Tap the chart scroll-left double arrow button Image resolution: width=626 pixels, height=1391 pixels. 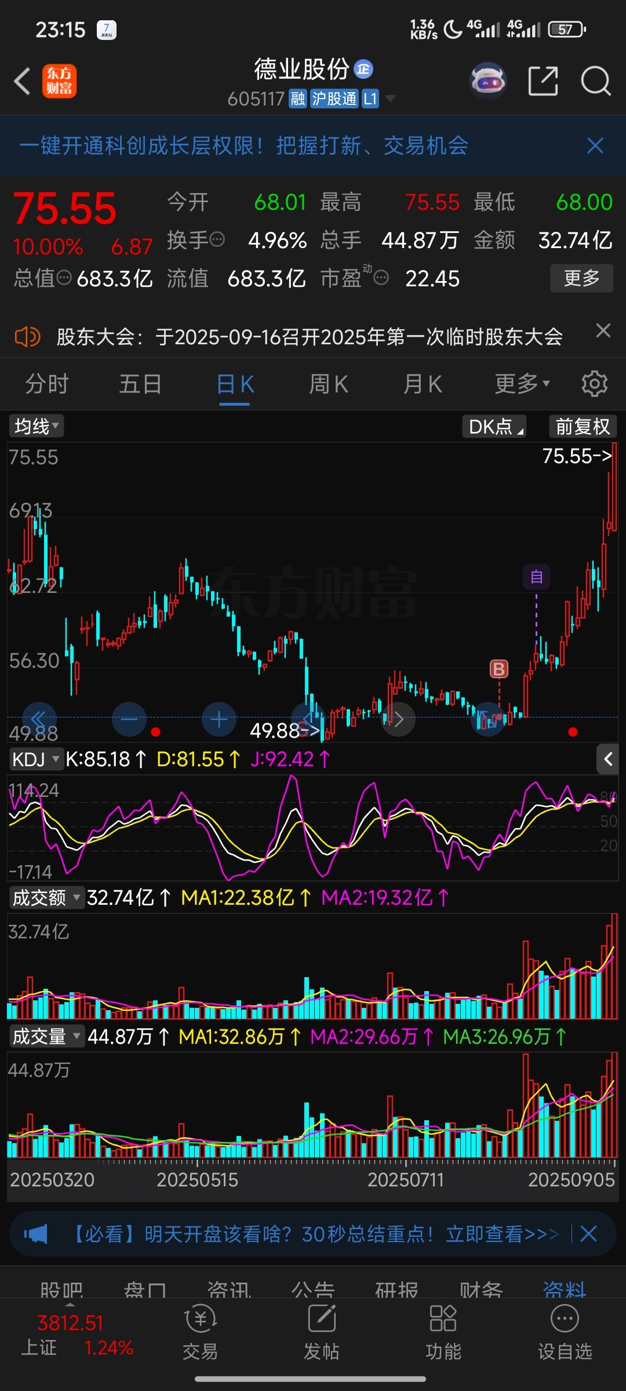click(39, 719)
